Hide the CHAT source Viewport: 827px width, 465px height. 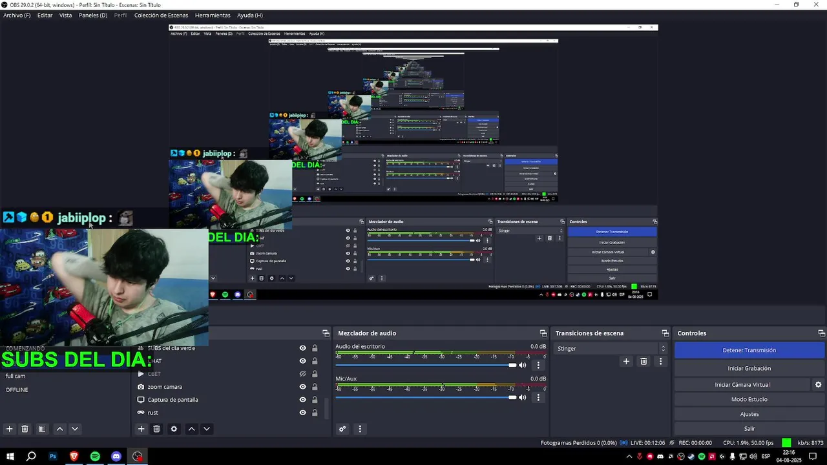coord(302,361)
